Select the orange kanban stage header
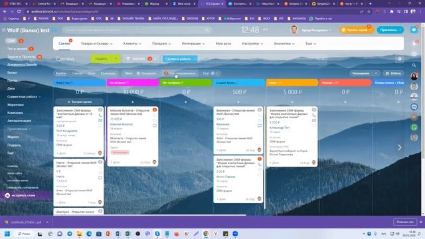425x239 pixels. (292, 82)
